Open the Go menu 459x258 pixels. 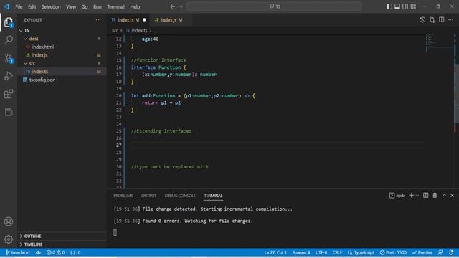85,6
